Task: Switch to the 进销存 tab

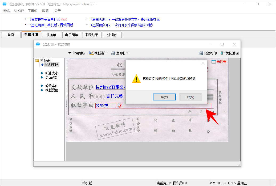Action: coord(112,35)
